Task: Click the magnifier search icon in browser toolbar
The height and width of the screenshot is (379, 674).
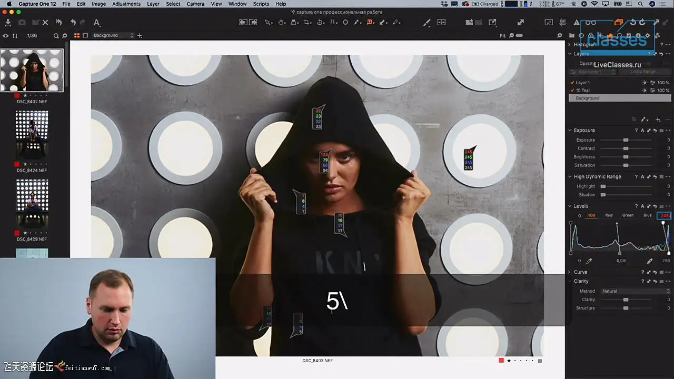Action: pyautogui.click(x=56, y=36)
